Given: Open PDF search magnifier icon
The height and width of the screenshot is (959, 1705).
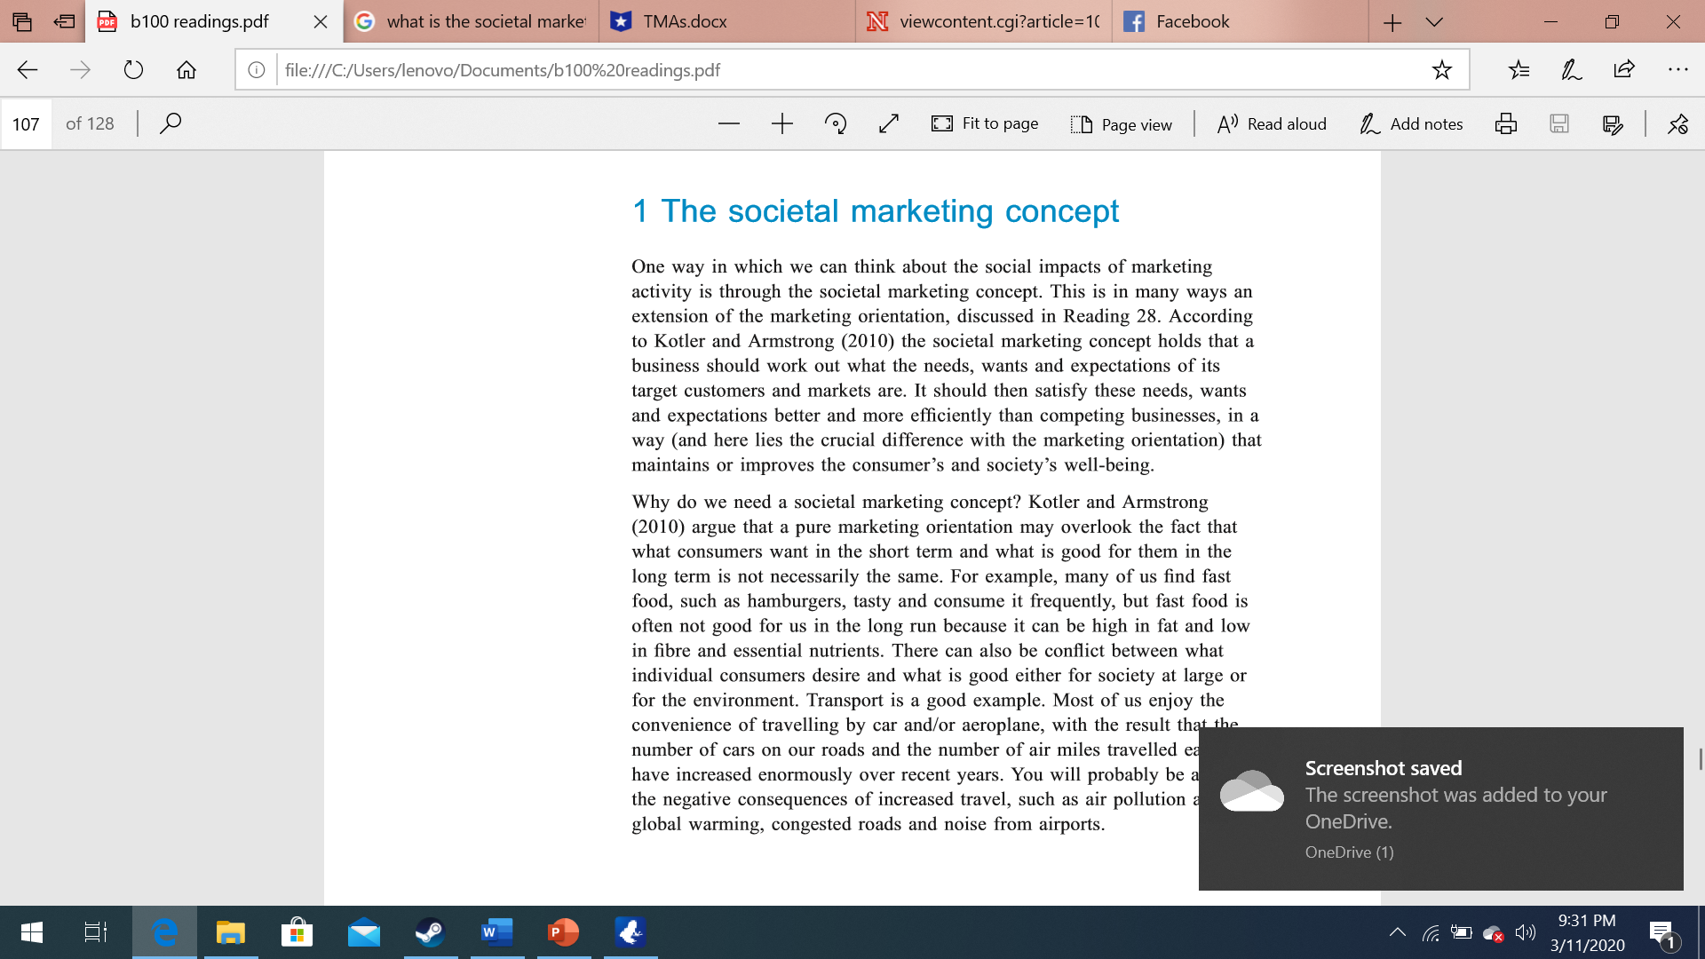Looking at the screenshot, I should [x=170, y=123].
